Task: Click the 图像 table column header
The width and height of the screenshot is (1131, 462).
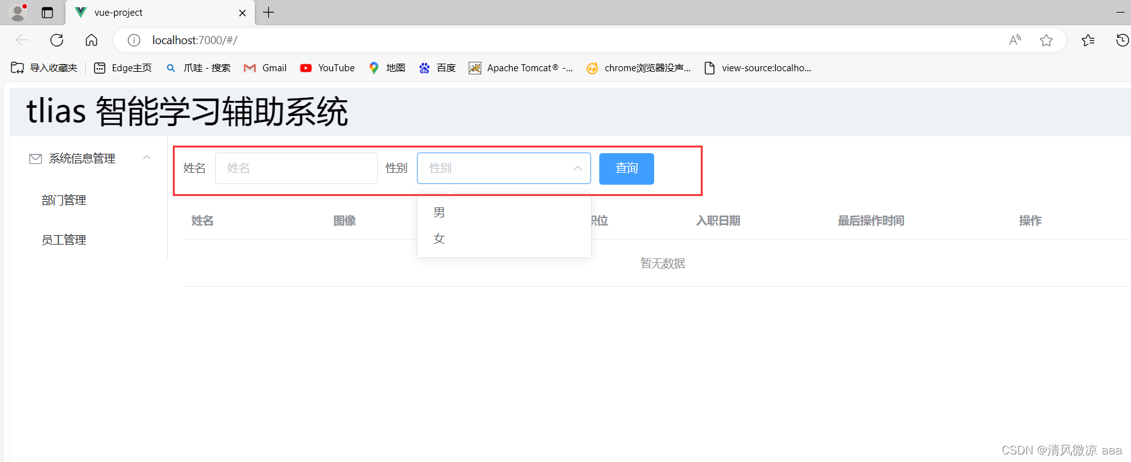Action: (x=344, y=221)
